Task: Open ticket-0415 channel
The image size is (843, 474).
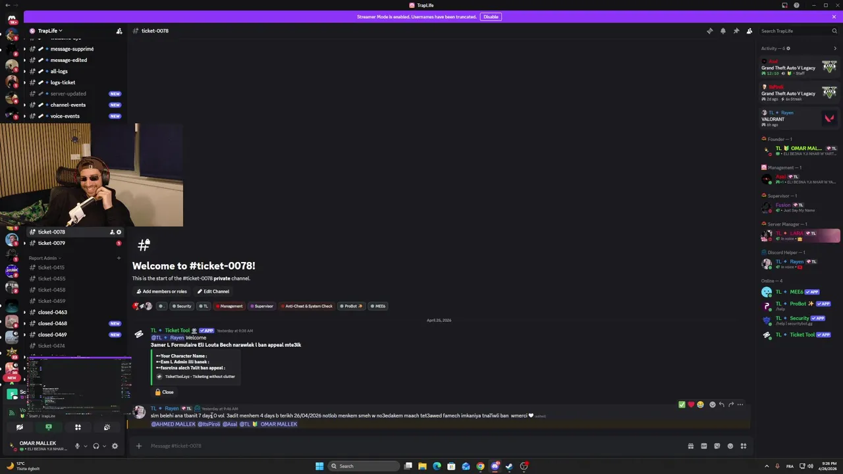Action: (x=51, y=267)
